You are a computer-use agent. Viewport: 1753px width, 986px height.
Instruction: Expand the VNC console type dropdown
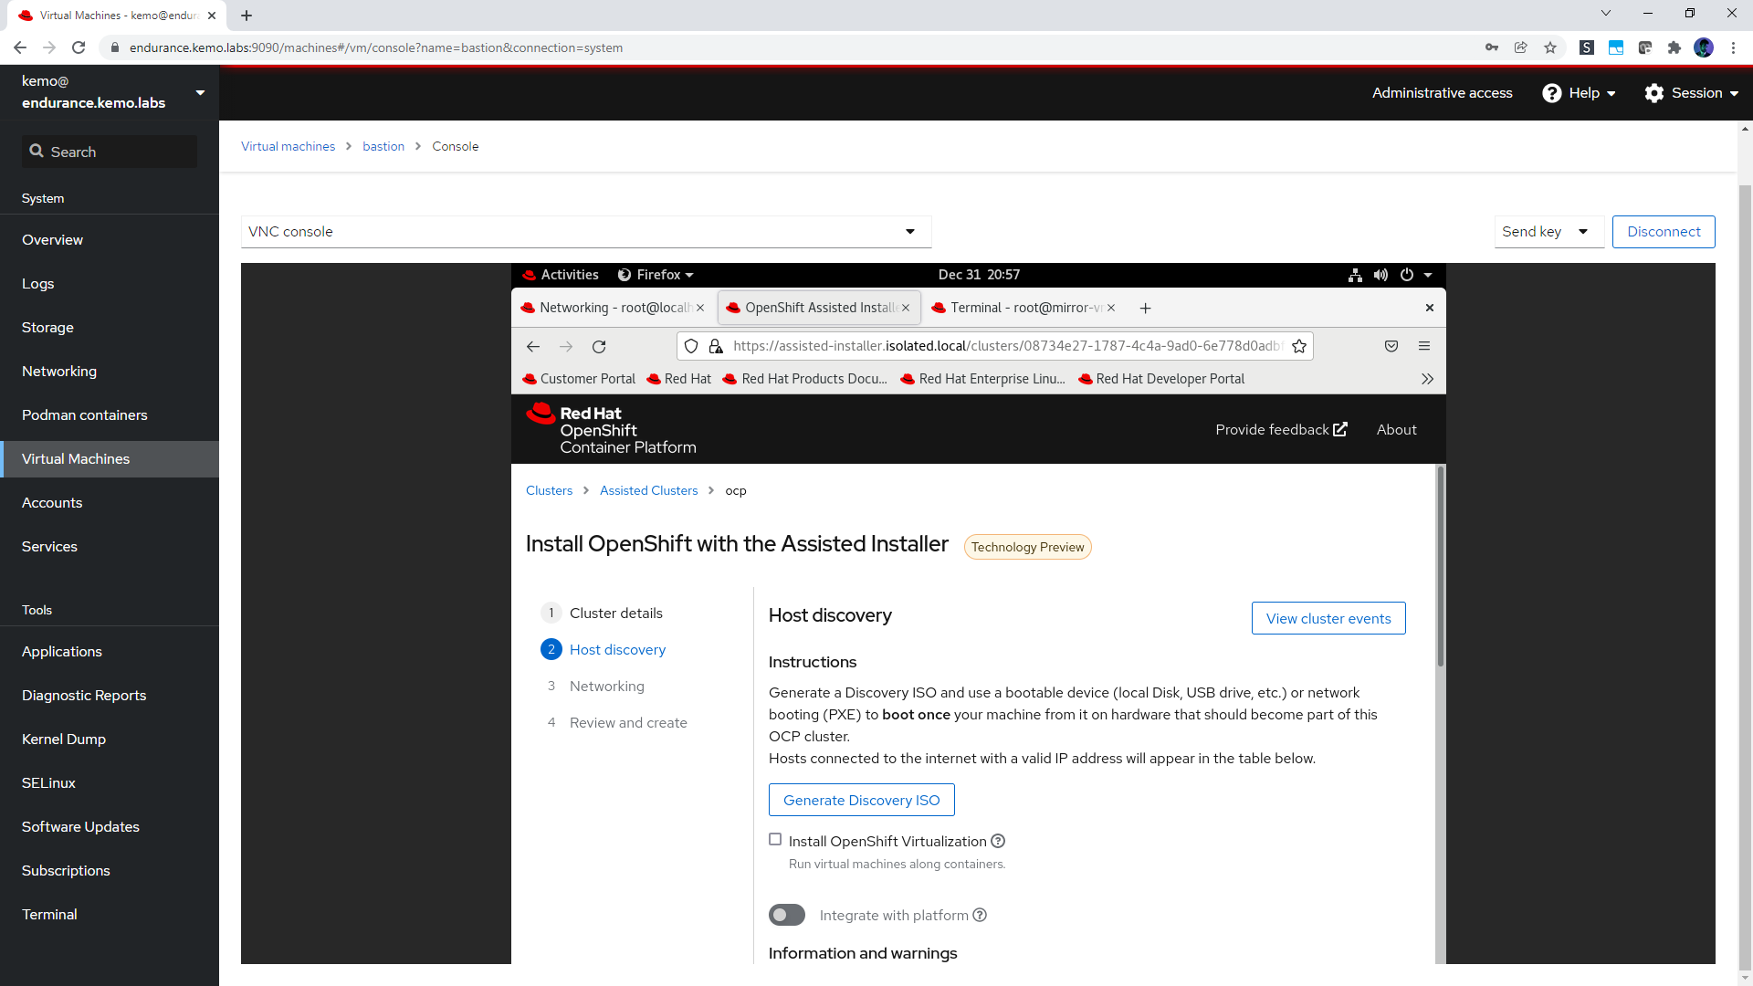(x=586, y=232)
